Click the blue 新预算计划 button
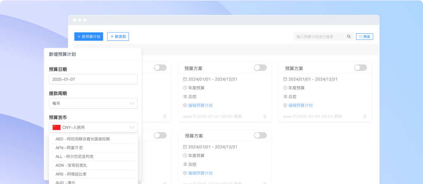423x184 pixels. pyautogui.click(x=88, y=37)
